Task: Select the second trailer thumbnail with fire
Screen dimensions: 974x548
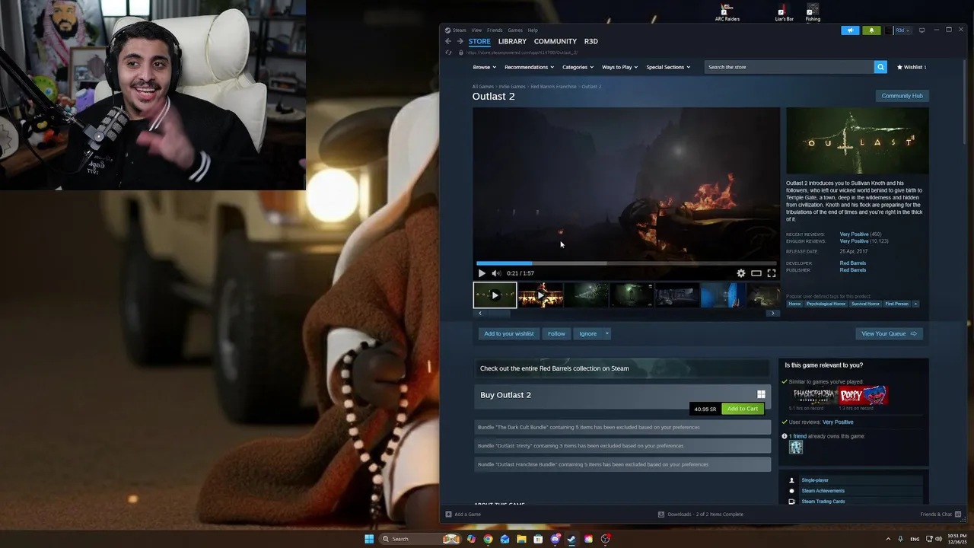Action: [x=540, y=295]
